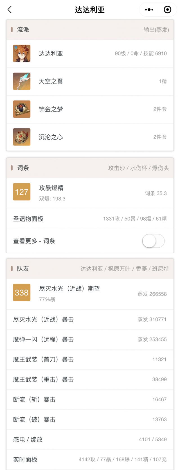This screenshot has height=470, width=180.
Task: Open the 尽灭水光（近战）暴击 row
Action: tap(90, 320)
